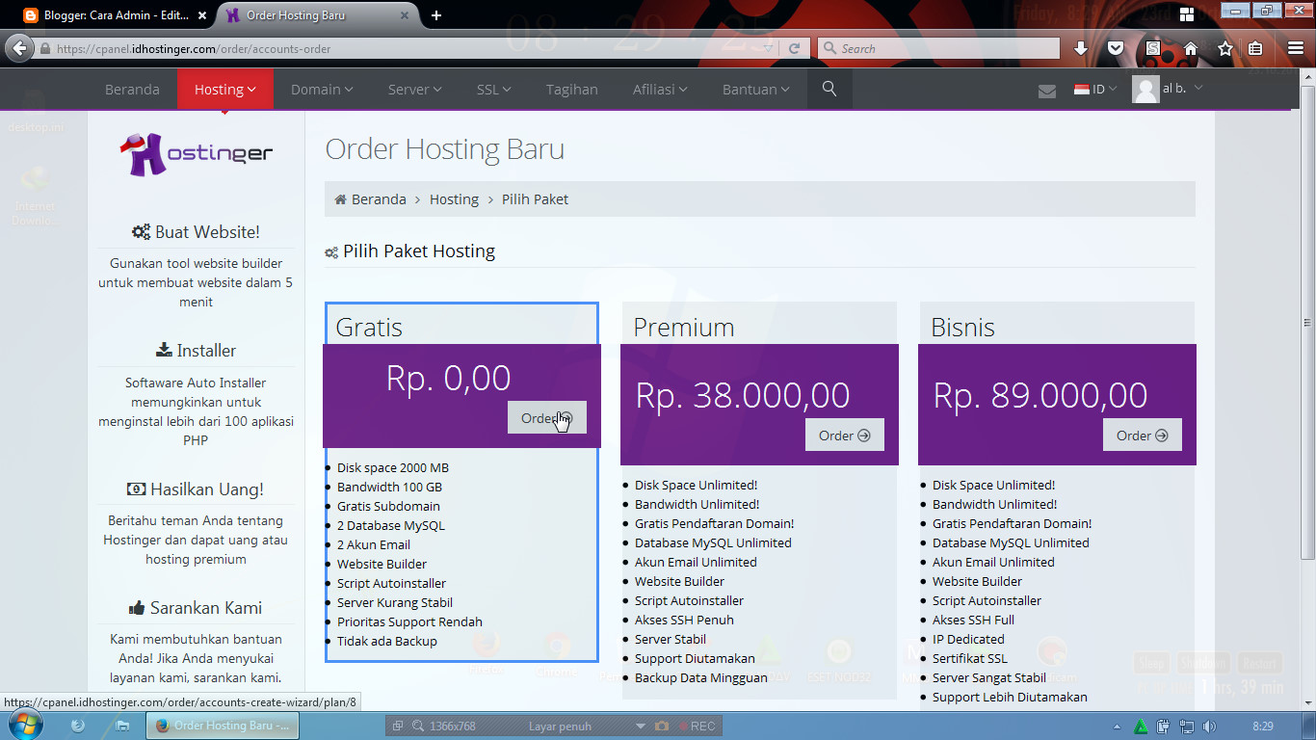Image resolution: width=1316 pixels, height=740 pixels.
Task: Expand the Hosting dropdown menu
Action: tap(224, 89)
